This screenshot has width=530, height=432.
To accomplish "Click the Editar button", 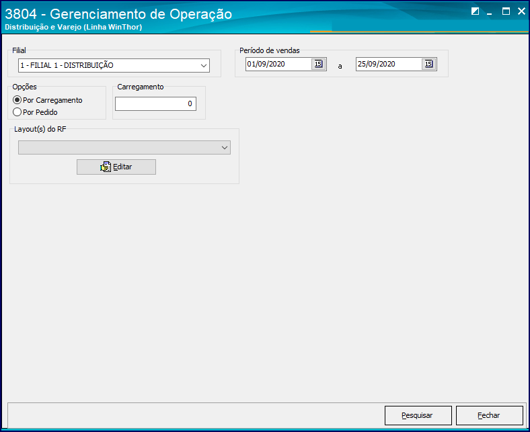I will (x=116, y=167).
